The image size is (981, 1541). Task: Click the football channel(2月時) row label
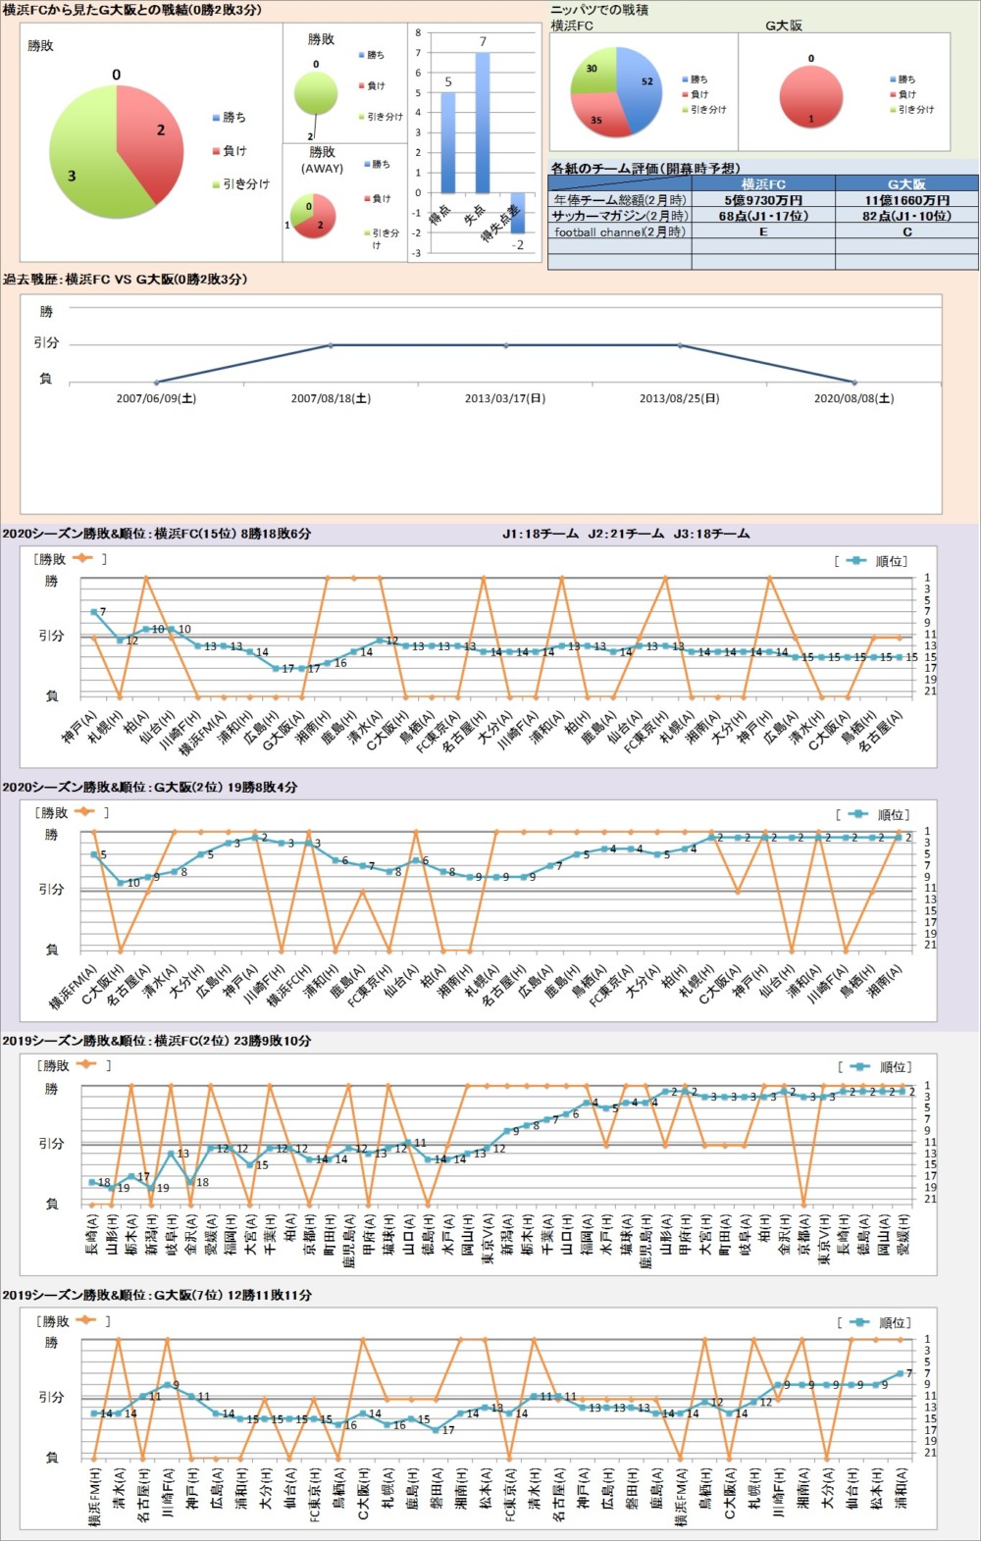point(620,232)
